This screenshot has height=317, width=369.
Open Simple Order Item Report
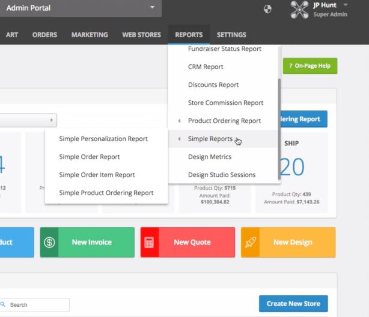(97, 175)
